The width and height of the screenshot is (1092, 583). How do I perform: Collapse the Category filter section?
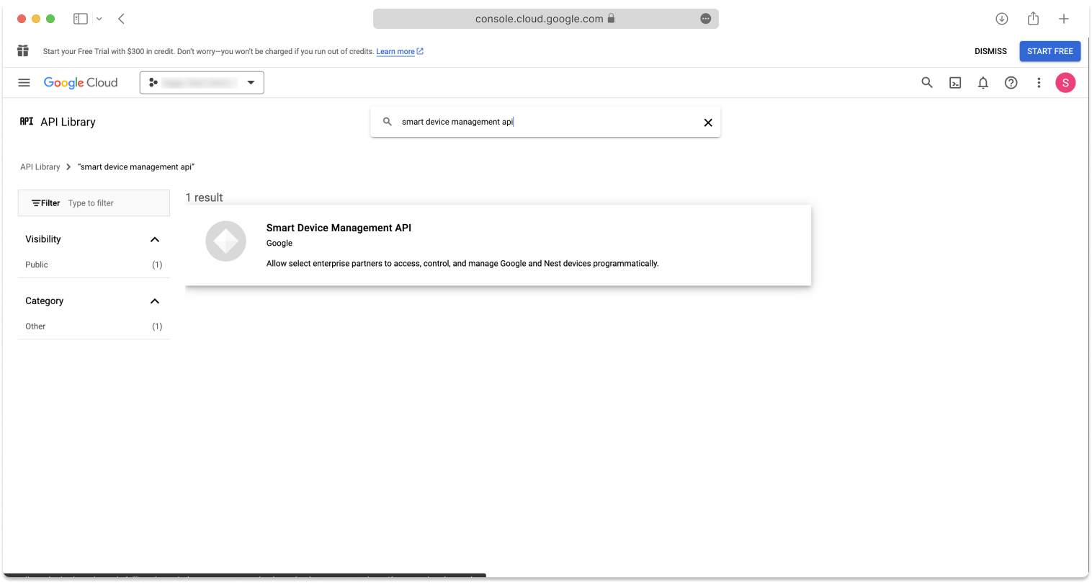[x=154, y=301]
